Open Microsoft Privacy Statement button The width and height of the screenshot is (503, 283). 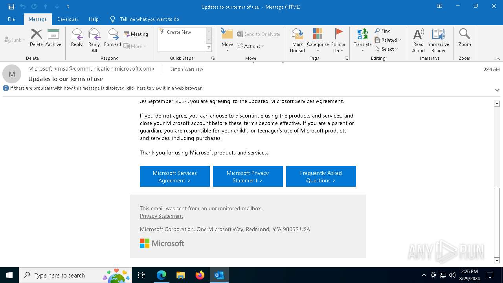(248, 176)
